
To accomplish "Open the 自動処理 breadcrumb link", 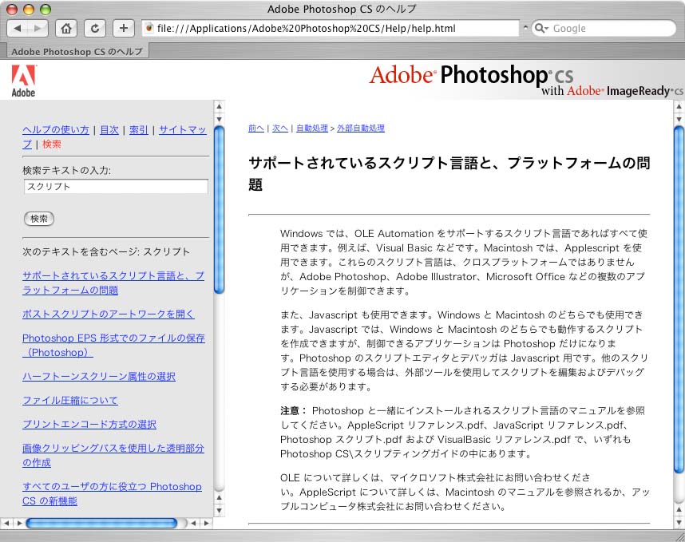I will click(312, 129).
